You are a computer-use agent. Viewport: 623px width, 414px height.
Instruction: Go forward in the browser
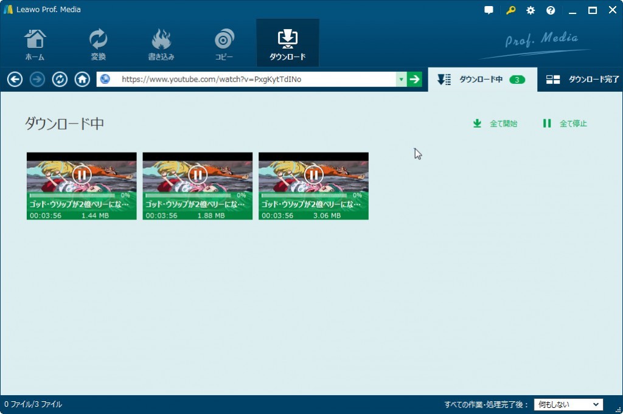coord(37,80)
